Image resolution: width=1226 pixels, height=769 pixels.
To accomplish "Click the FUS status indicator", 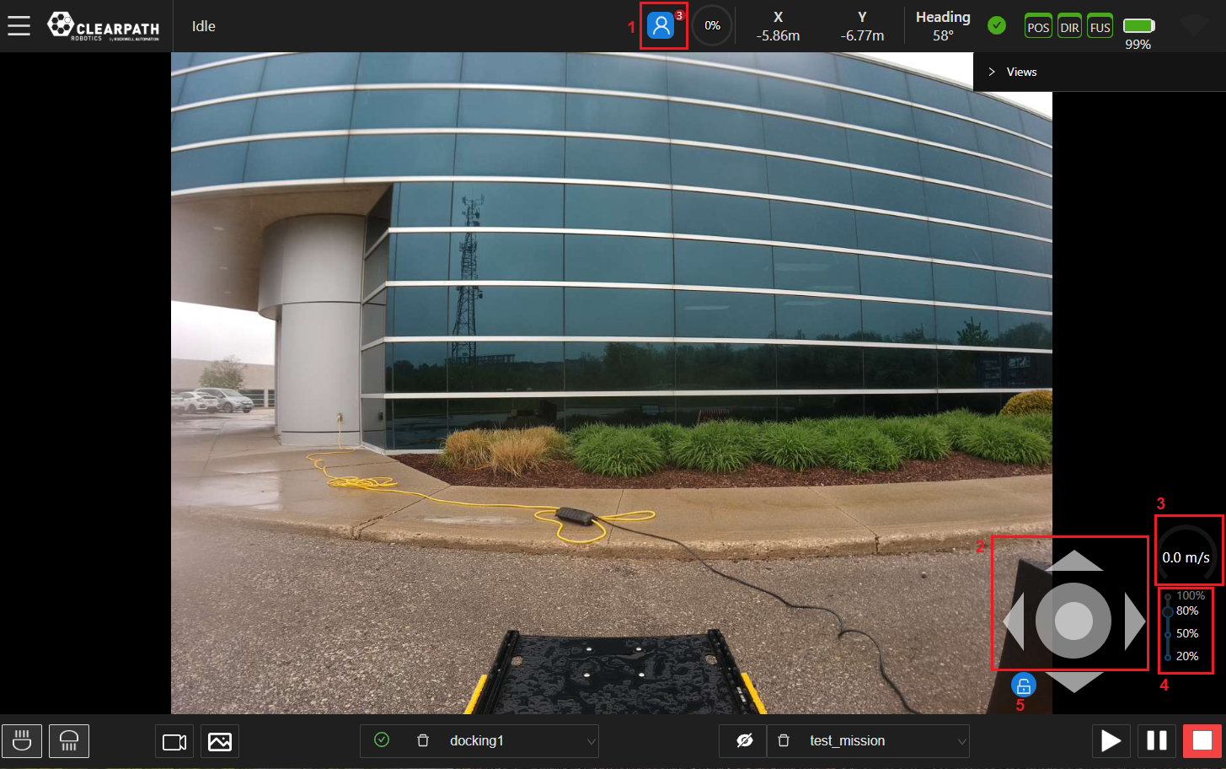I will [x=1100, y=27].
